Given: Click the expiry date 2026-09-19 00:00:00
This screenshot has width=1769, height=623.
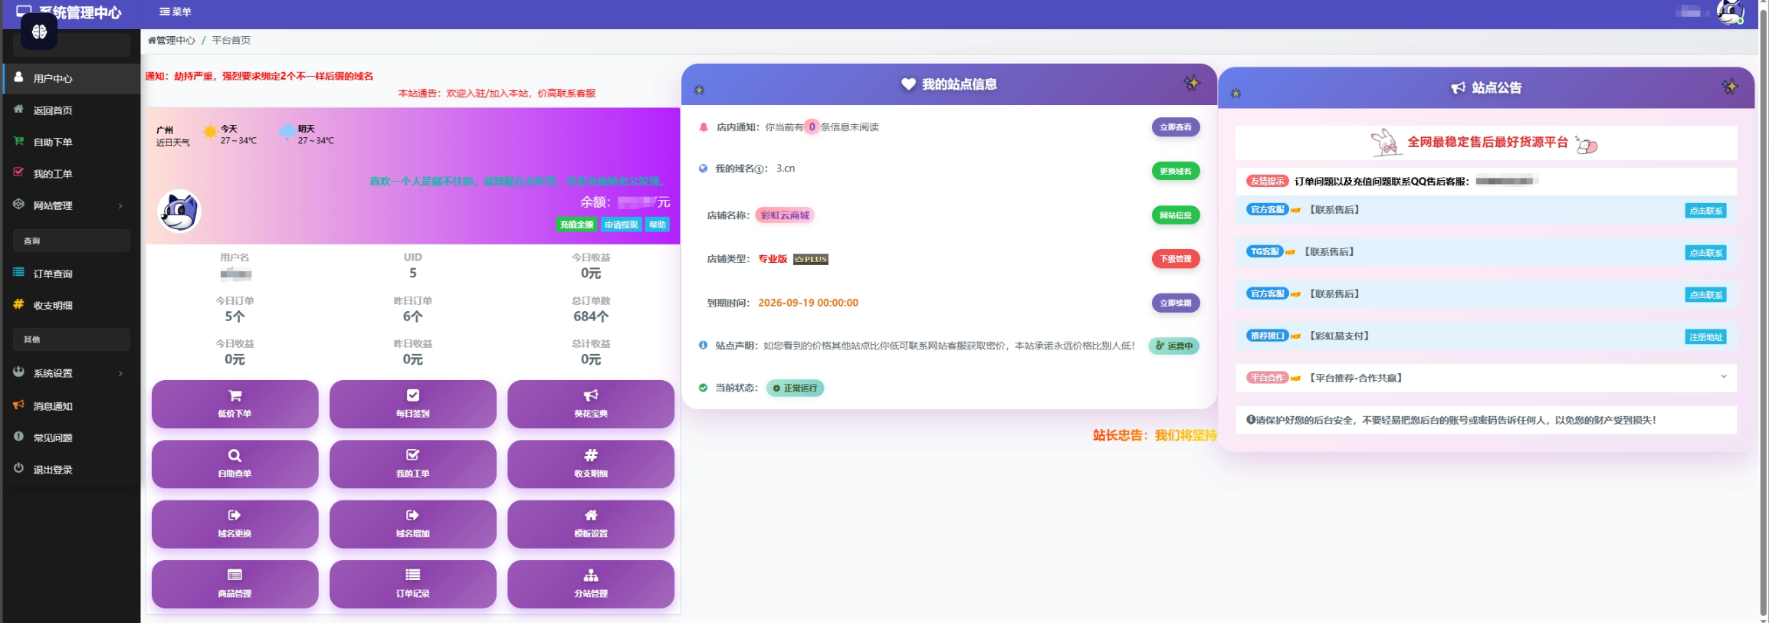Looking at the screenshot, I should click(808, 303).
